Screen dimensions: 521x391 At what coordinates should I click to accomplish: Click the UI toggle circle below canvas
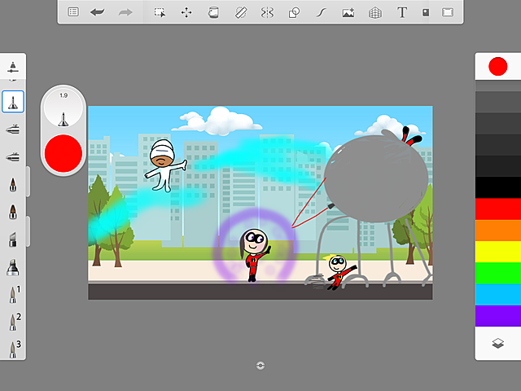[260, 366]
